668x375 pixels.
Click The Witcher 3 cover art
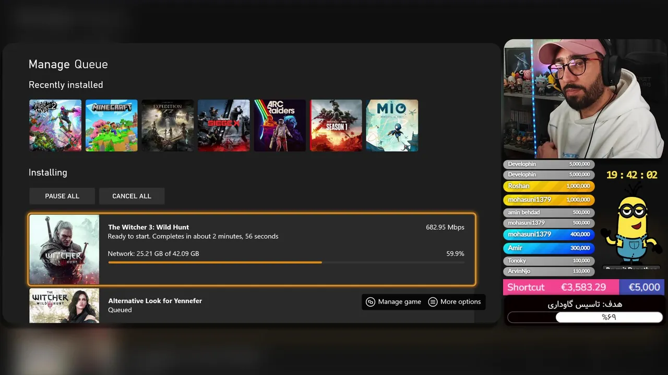[64, 249]
